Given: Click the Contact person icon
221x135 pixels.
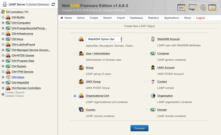Looking at the screenshot, I should point(153,82).
